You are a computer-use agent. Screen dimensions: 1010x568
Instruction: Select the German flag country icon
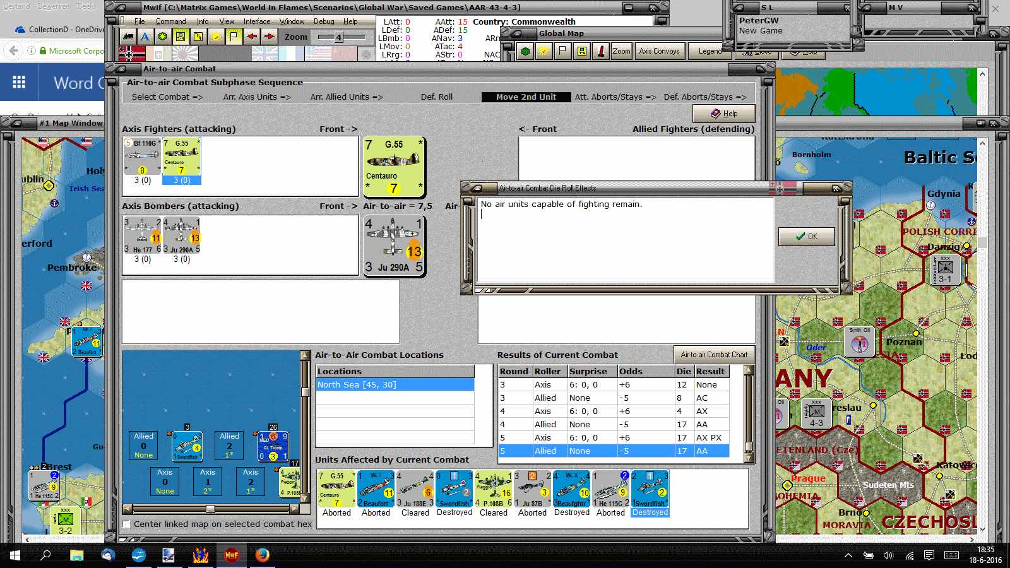point(132,54)
